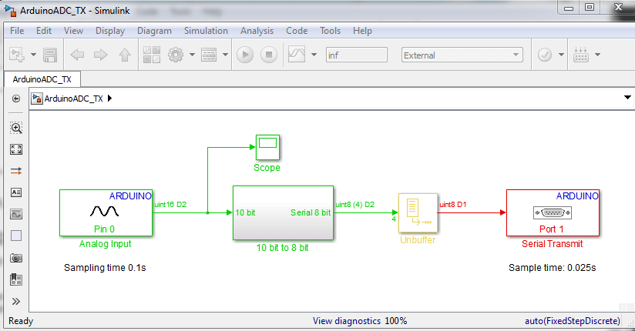Open the Simulation menu
Image resolution: width=635 pixels, height=331 pixels.
pos(206,31)
